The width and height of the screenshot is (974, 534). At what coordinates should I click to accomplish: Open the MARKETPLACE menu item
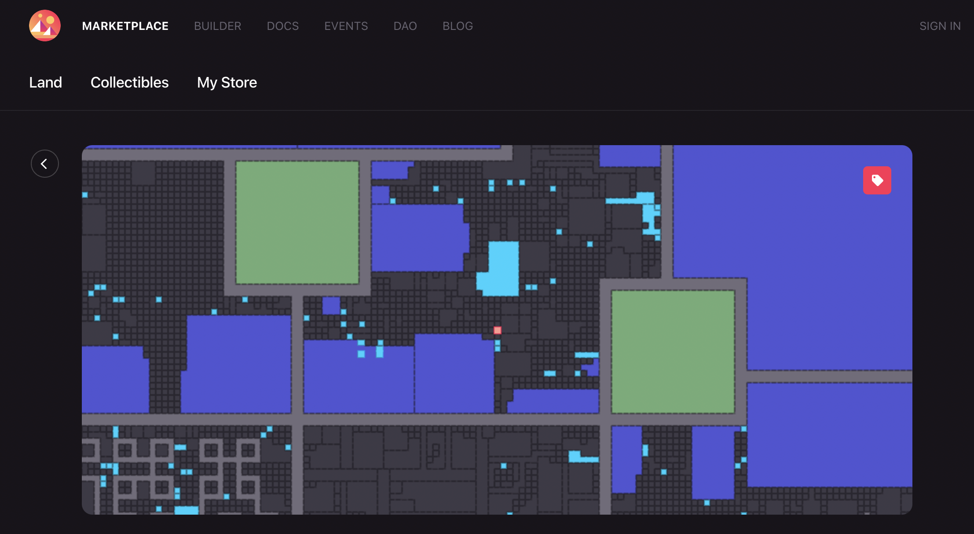[125, 25]
